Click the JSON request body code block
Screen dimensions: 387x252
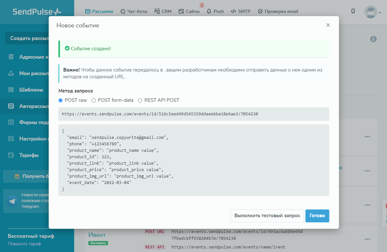point(194,160)
